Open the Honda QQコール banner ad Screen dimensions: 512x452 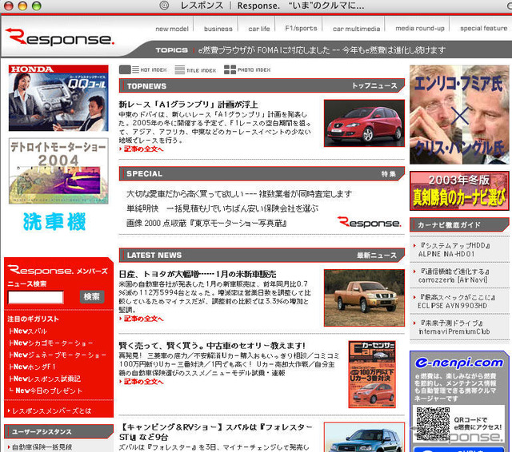point(58,97)
